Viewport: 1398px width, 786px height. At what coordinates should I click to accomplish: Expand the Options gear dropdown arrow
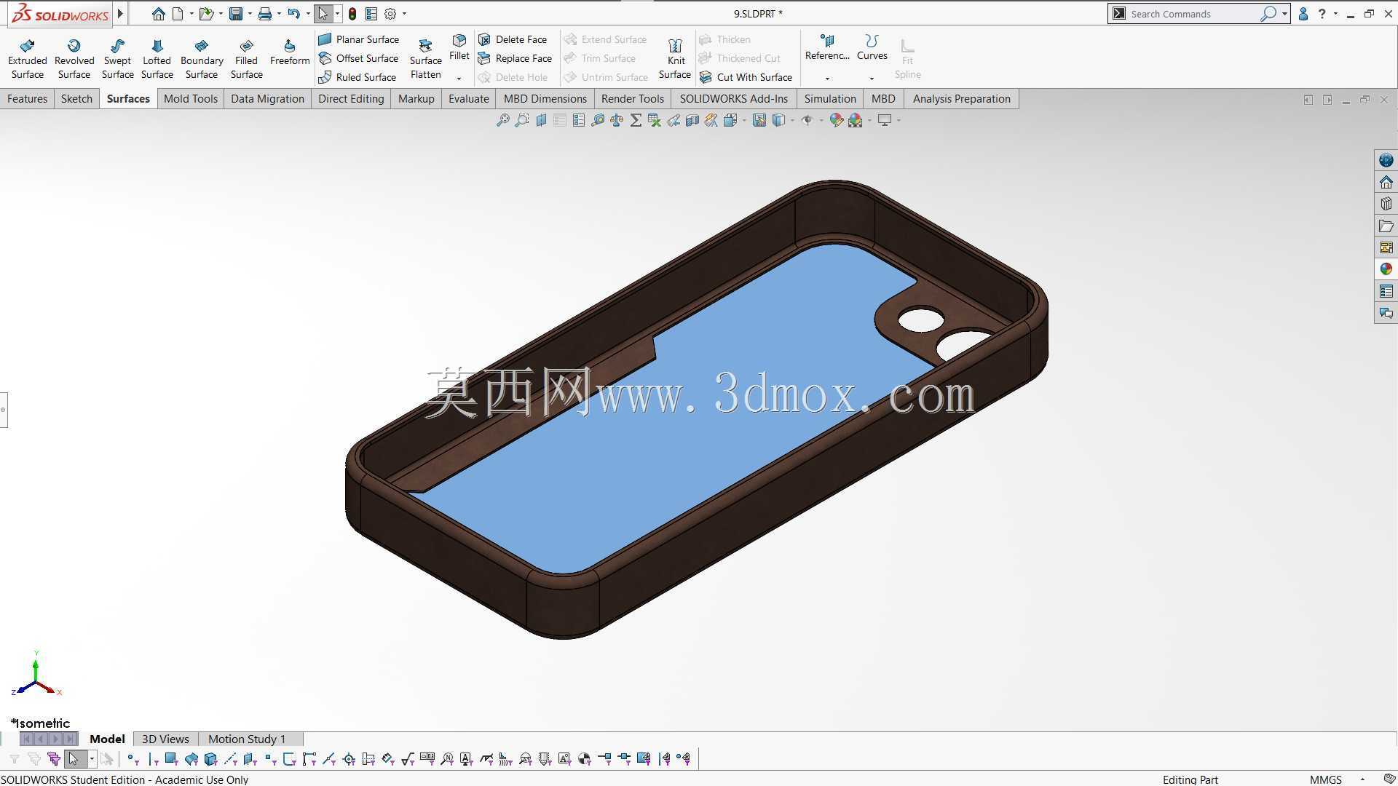click(x=404, y=13)
